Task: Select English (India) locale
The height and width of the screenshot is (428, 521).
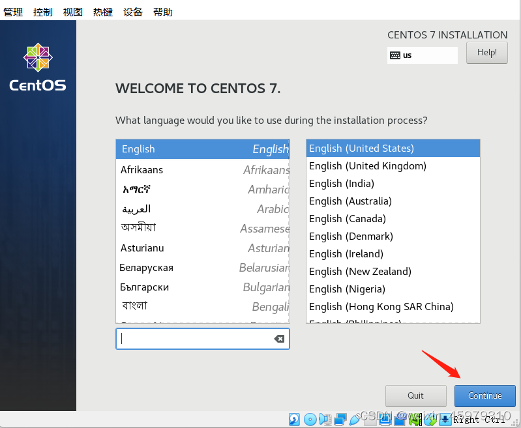Action: pyautogui.click(x=393, y=183)
